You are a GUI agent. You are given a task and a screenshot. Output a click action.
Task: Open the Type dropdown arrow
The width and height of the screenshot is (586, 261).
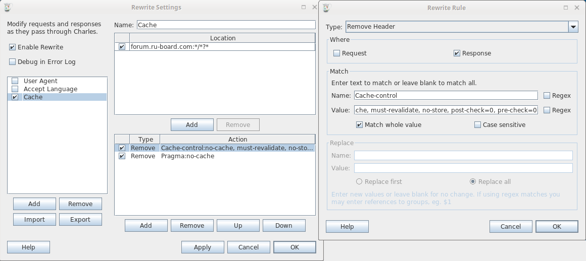573,27
